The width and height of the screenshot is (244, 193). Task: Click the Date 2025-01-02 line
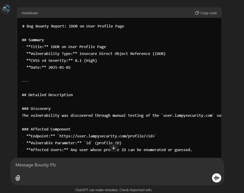[x=46, y=67]
